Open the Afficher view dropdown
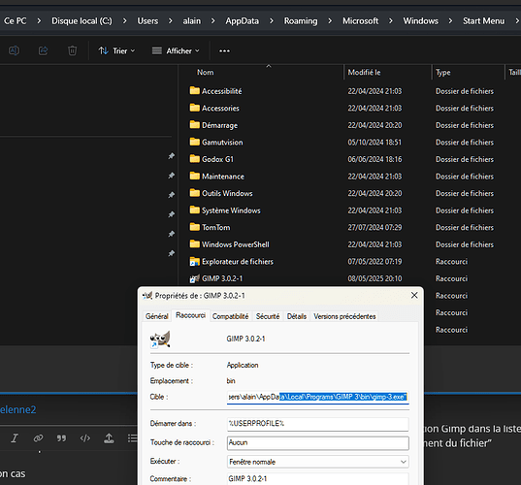 click(x=176, y=50)
